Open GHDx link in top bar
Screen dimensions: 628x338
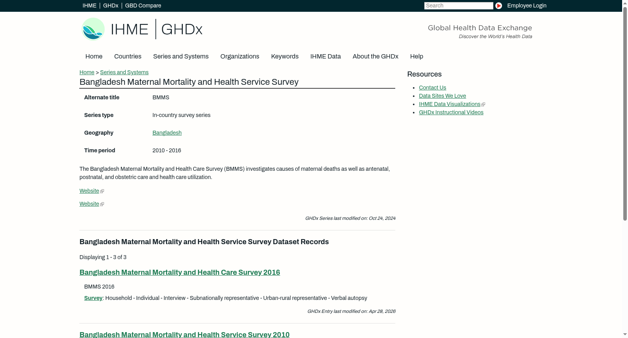tap(111, 5)
